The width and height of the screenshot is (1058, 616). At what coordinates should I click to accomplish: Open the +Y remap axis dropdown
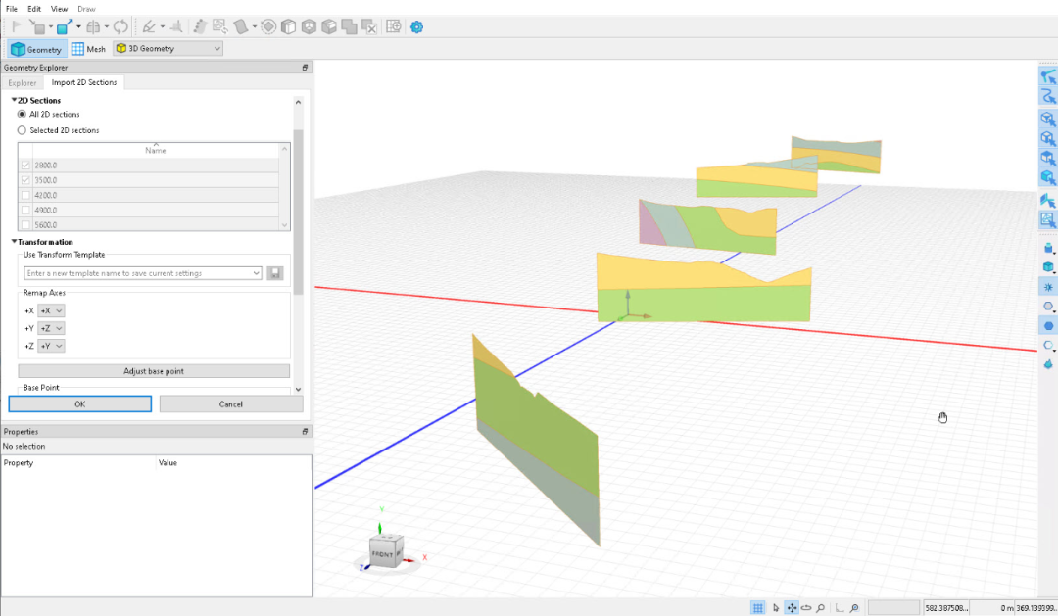52,328
